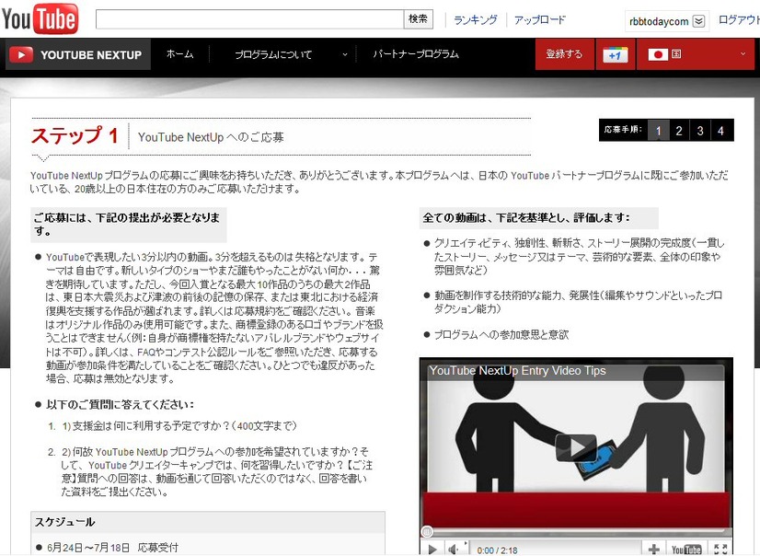Click the video thumbnail with two figures
Image resolution: width=760 pixels, height=556 pixels.
576,442
